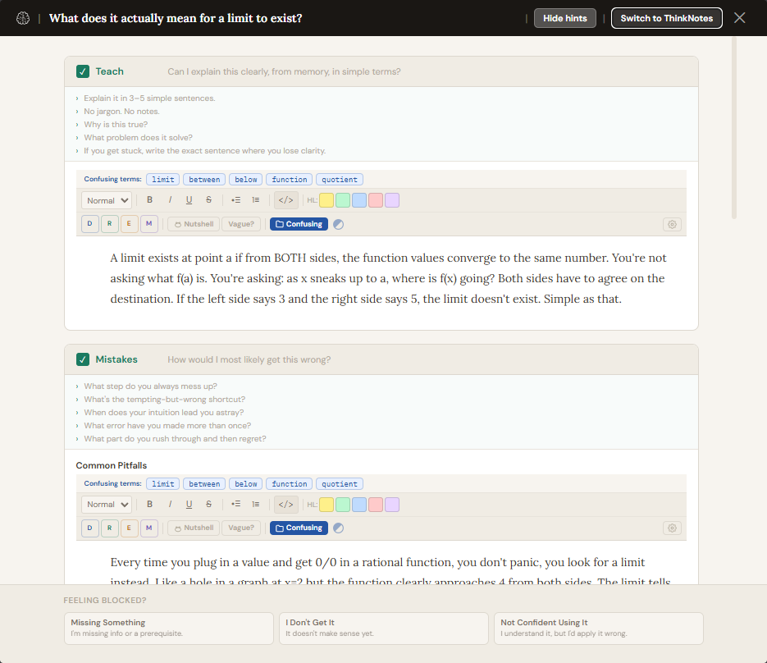767x663 pixels.
Task: Open Normal style dropdown in Teach toolbar
Action: pos(107,200)
